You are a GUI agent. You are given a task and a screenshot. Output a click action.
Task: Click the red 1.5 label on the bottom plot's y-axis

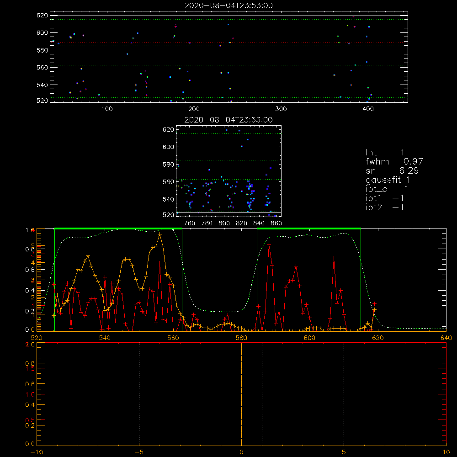pyautogui.click(x=30, y=368)
